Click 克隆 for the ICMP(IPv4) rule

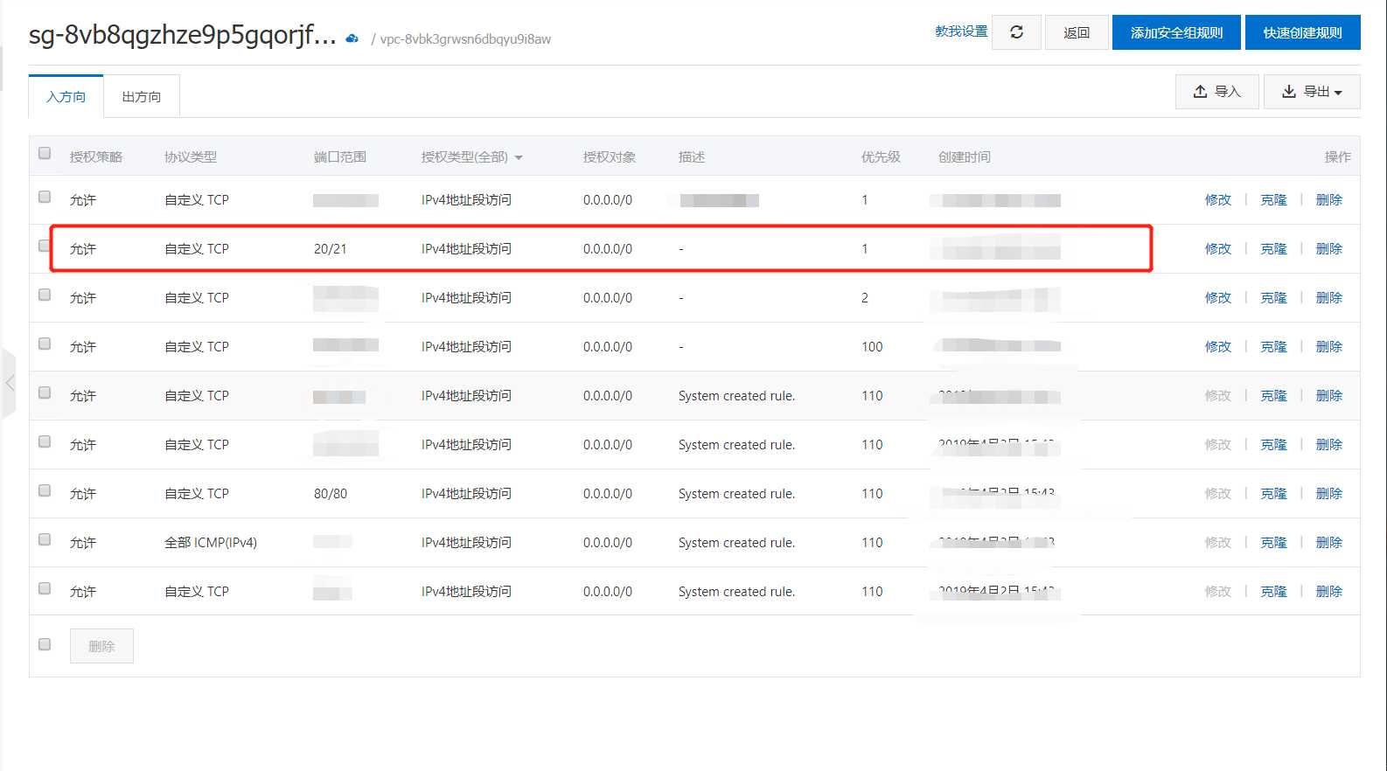click(1274, 543)
